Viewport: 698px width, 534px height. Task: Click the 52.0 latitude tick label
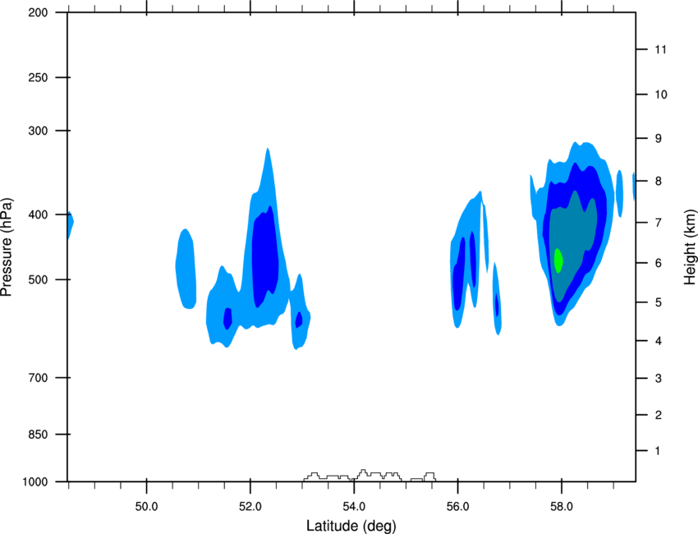(x=250, y=507)
